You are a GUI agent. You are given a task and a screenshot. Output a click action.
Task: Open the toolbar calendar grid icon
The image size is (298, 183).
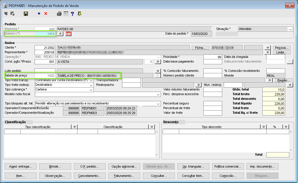pyautogui.click(x=66, y=14)
